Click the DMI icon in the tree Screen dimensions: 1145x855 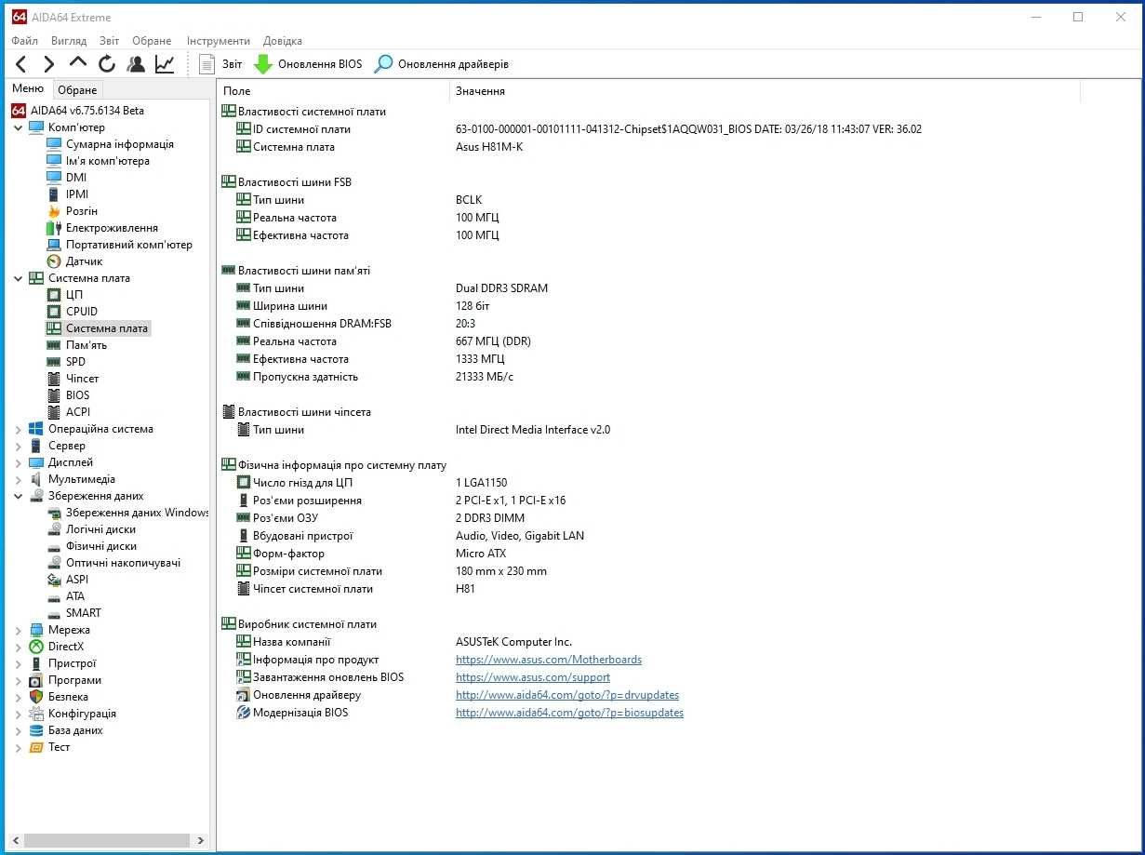(54, 178)
